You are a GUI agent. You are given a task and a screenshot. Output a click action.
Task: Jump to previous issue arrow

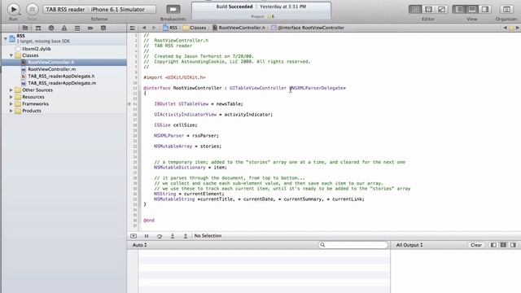click(x=505, y=28)
